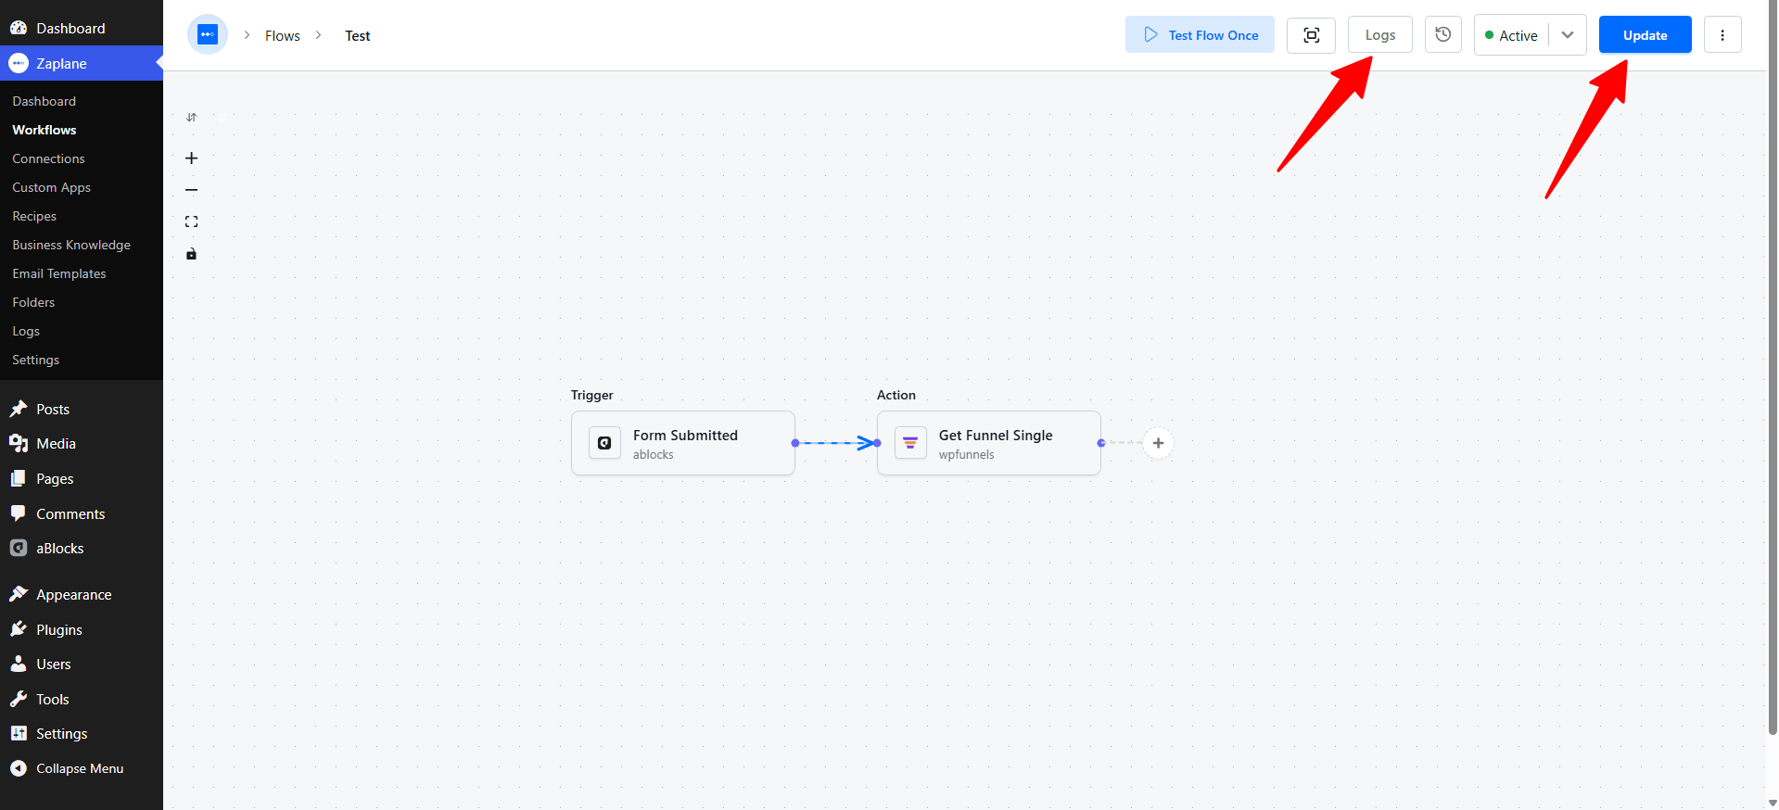The height and width of the screenshot is (810, 1779).
Task: Open Email Templates submenu item
Action: click(x=59, y=273)
